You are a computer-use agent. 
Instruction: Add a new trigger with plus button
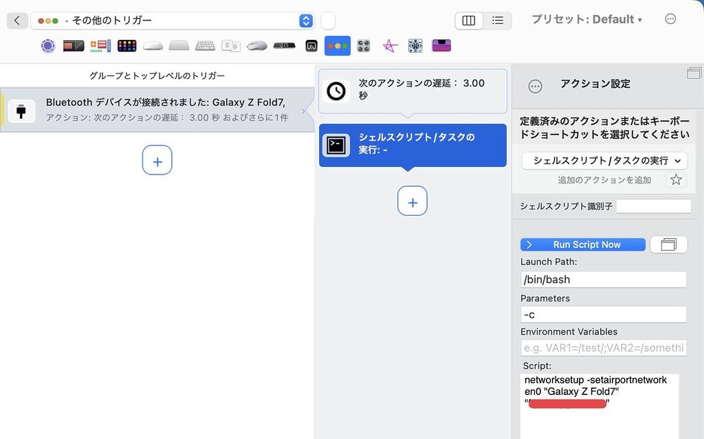click(157, 161)
